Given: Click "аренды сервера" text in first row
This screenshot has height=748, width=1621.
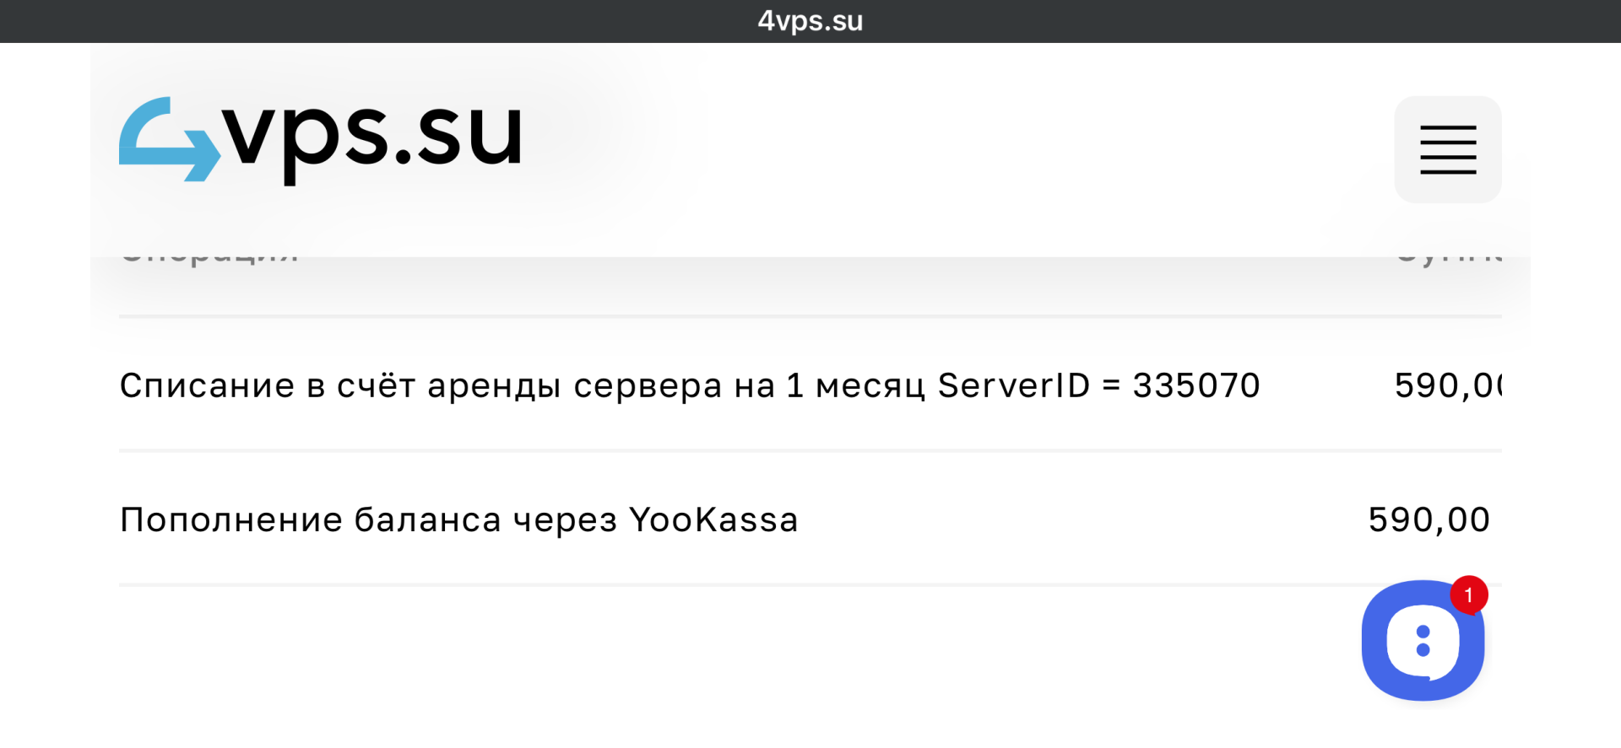Looking at the screenshot, I should tap(575, 385).
